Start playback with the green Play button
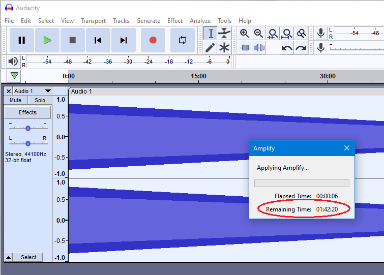The width and height of the screenshot is (384, 275). click(x=47, y=40)
